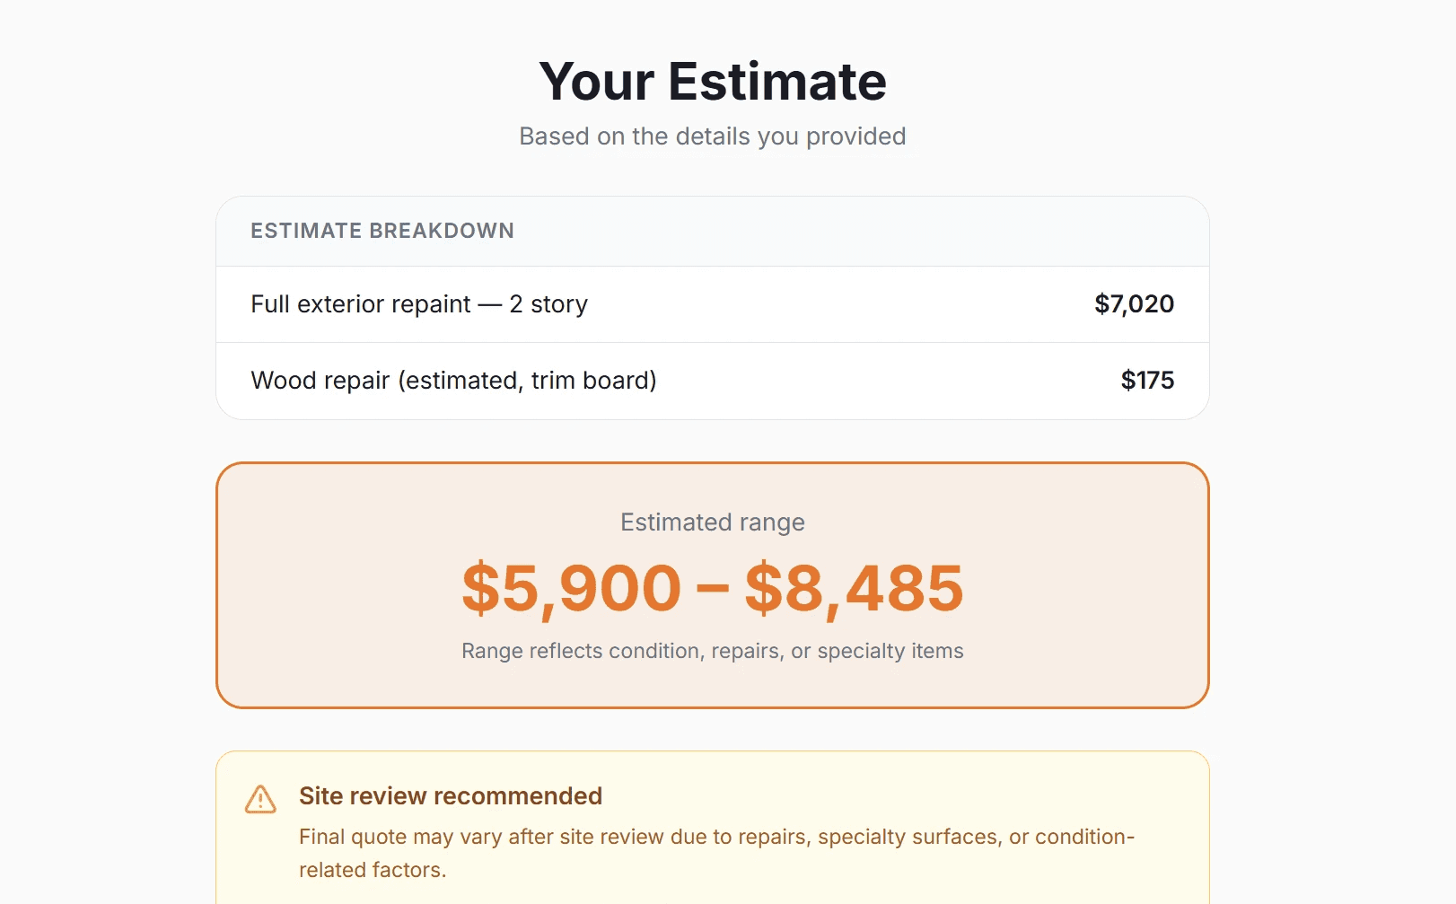This screenshot has width=1456, height=904.
Task: Click the "Site review recommended" heading
Action: (451, 796)
